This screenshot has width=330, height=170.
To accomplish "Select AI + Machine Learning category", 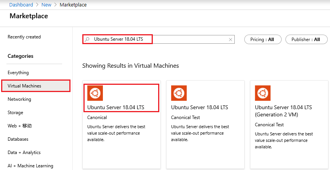I will pos(30,166).
